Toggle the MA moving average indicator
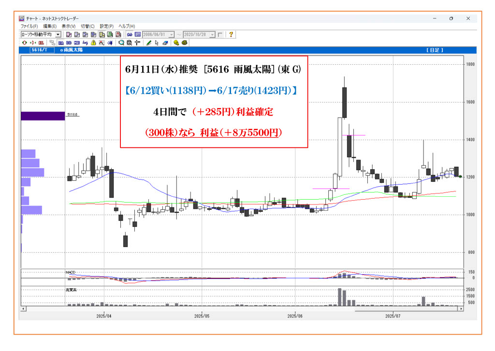This screenshot has width=495, height=351. pyautogui.click(x=61, y=43)
